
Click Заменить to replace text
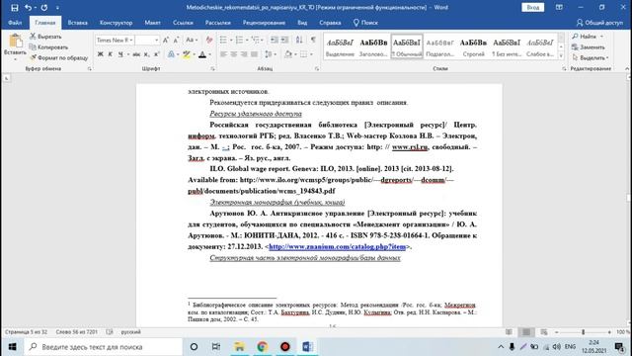[589, 47]
